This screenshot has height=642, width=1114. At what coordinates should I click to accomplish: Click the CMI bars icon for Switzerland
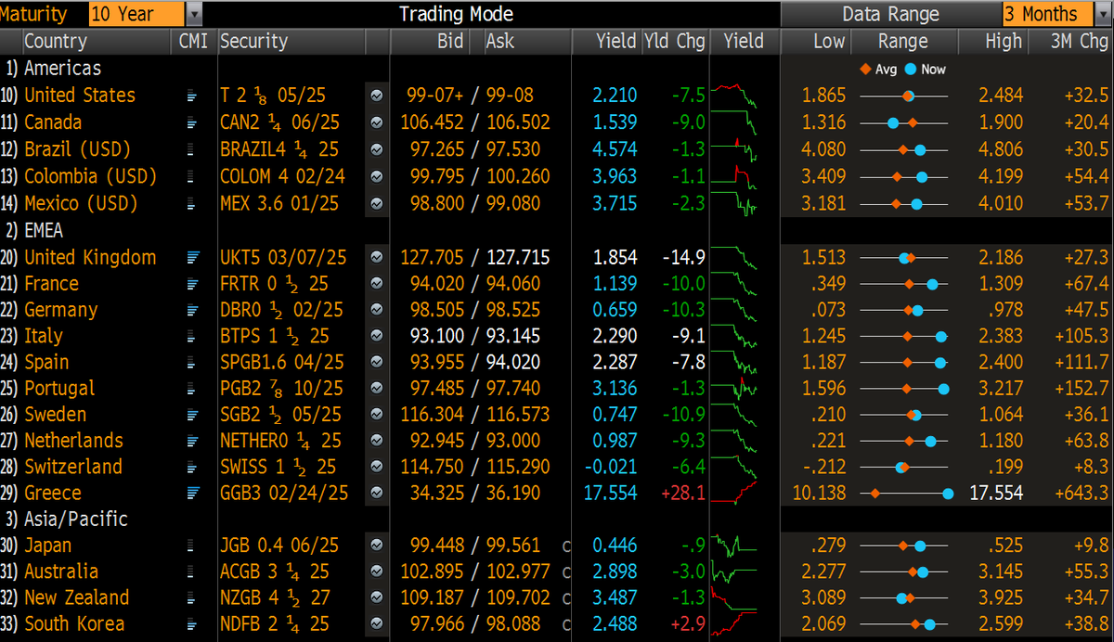pyautogui.click(x=192, y=467)
